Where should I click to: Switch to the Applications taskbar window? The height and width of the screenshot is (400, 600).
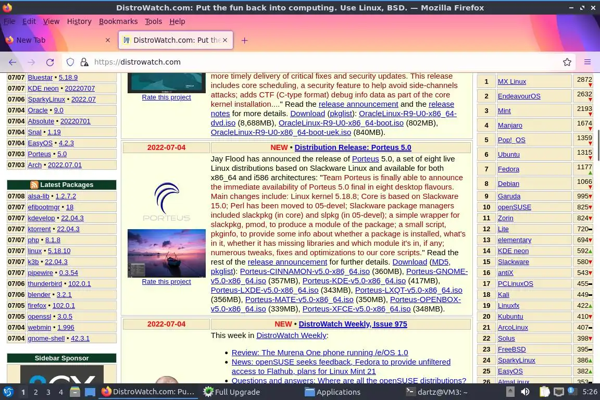point(332,392)
